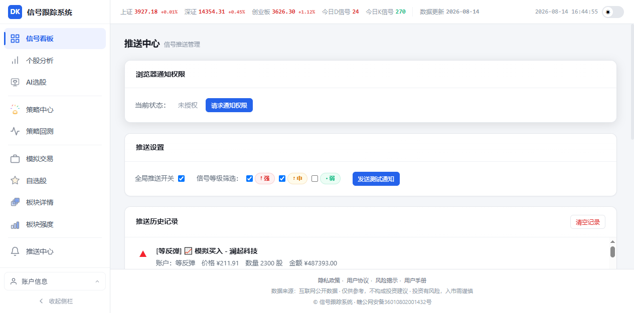The image size is (634, 313).
Task: Click the 账户信息 user icon
Action: 14,281
